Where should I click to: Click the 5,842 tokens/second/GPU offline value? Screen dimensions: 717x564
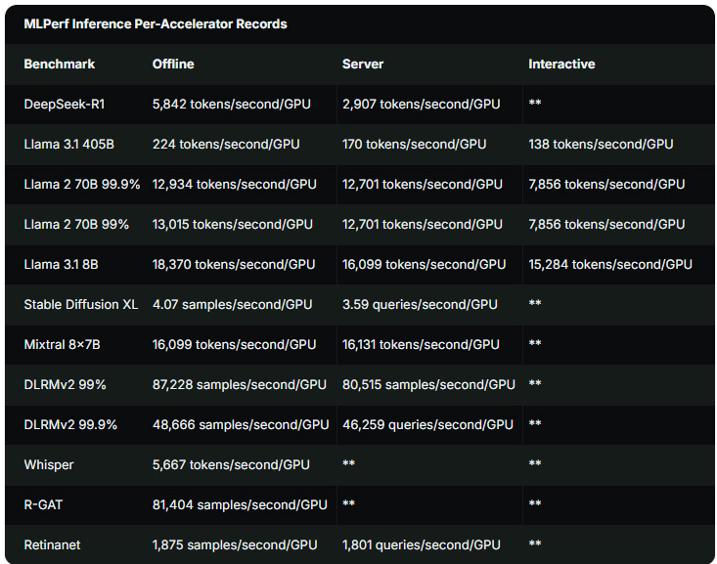(232, 105)
